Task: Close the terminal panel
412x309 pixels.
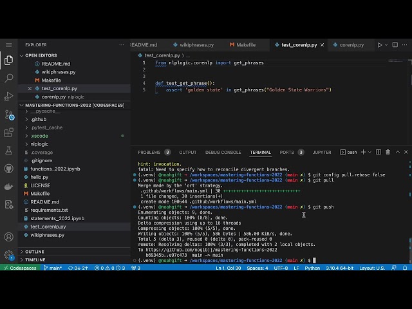Action: coord(406,152)
